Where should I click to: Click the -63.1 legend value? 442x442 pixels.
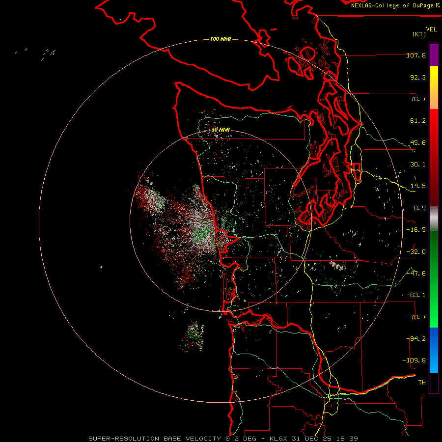pyautogui.click(x=416, y=295)
